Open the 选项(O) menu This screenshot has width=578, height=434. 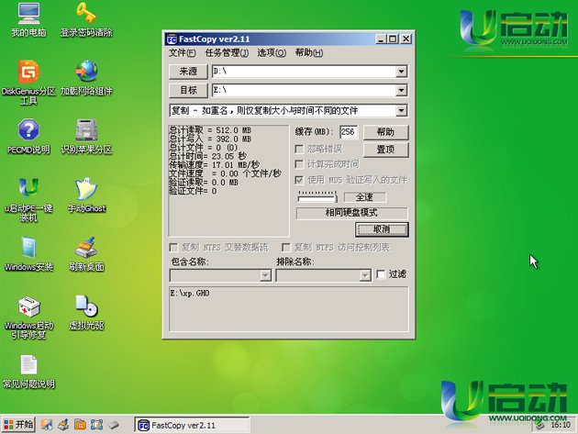pyautogui.click(x=272, y=52)
